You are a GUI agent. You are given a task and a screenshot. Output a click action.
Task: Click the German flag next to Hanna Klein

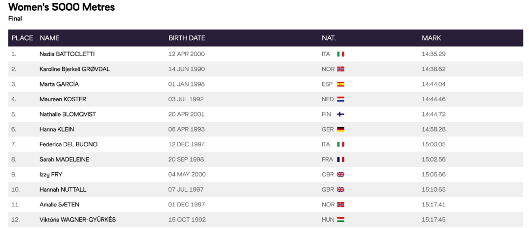tap(341, 130)
